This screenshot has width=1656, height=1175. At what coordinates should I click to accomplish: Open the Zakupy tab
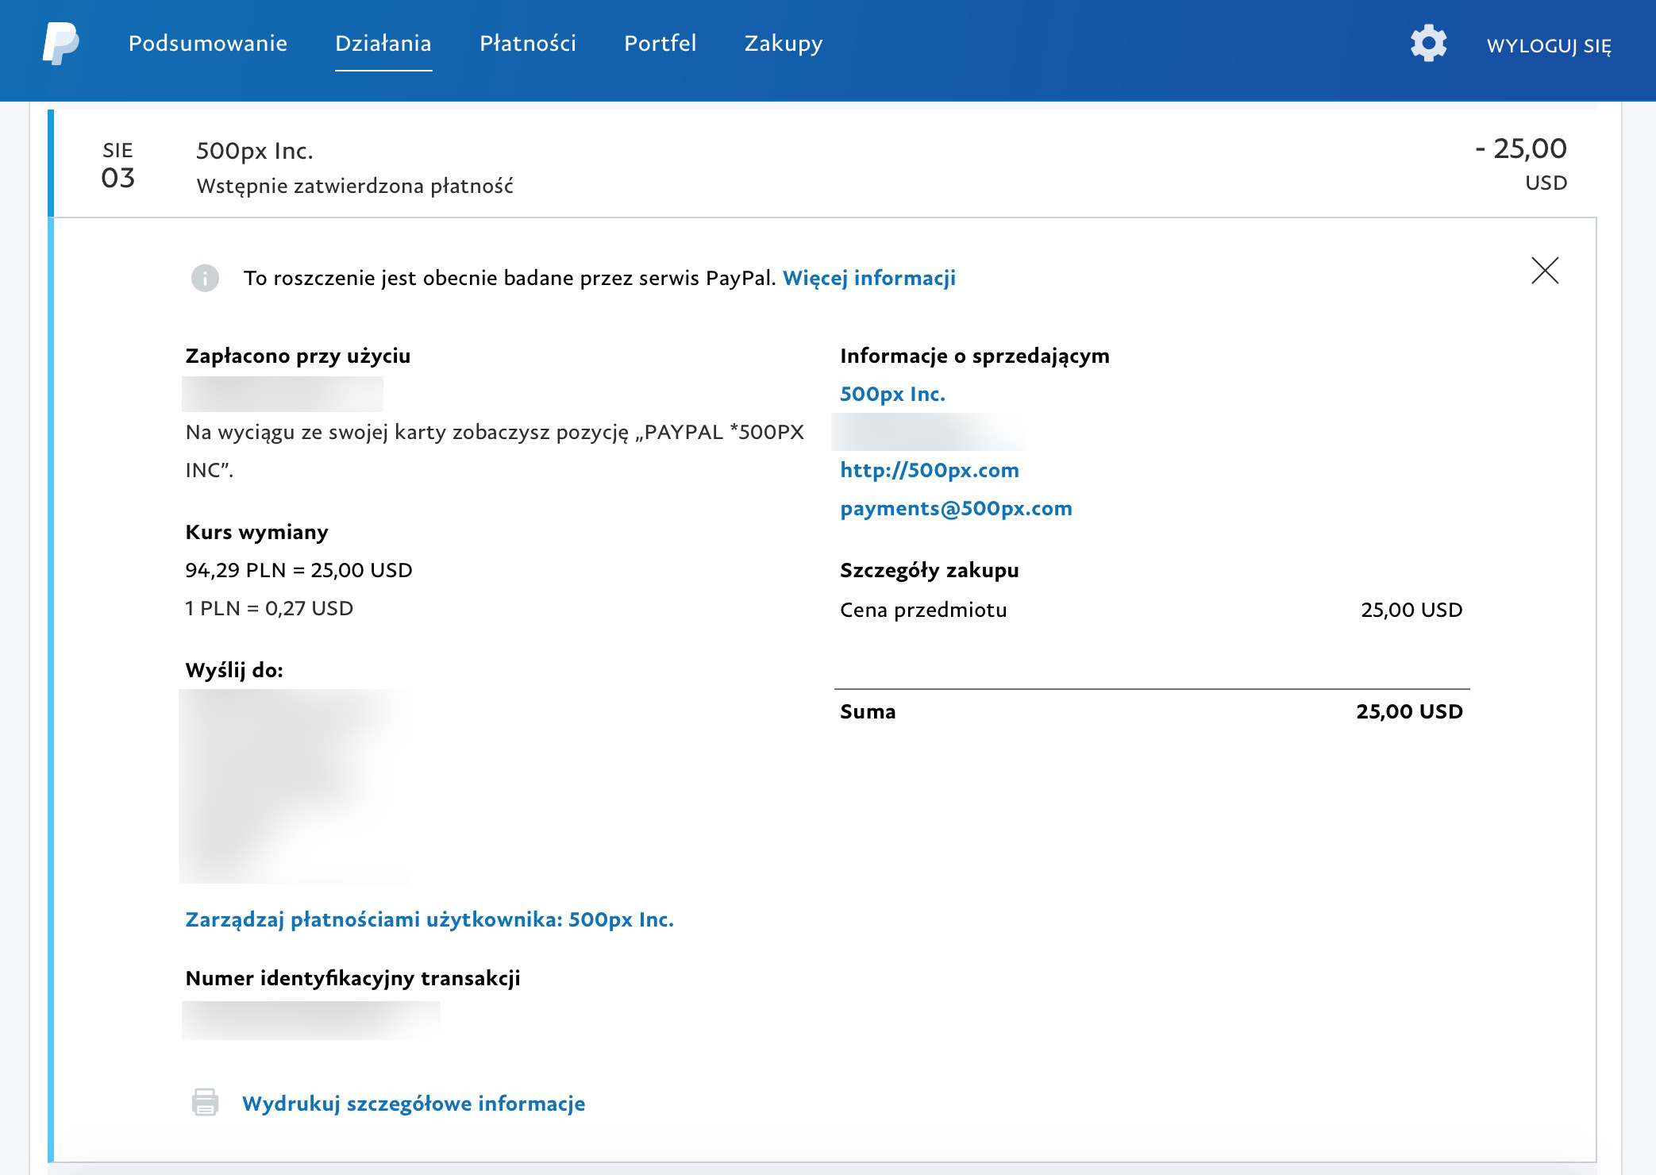(x=784, y=44)
